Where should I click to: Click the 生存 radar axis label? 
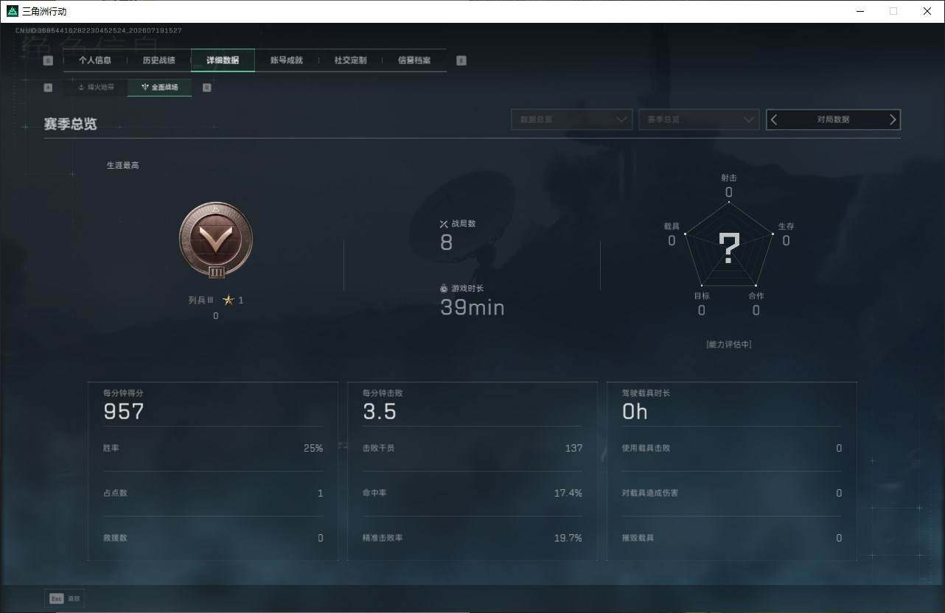(787, 226)
